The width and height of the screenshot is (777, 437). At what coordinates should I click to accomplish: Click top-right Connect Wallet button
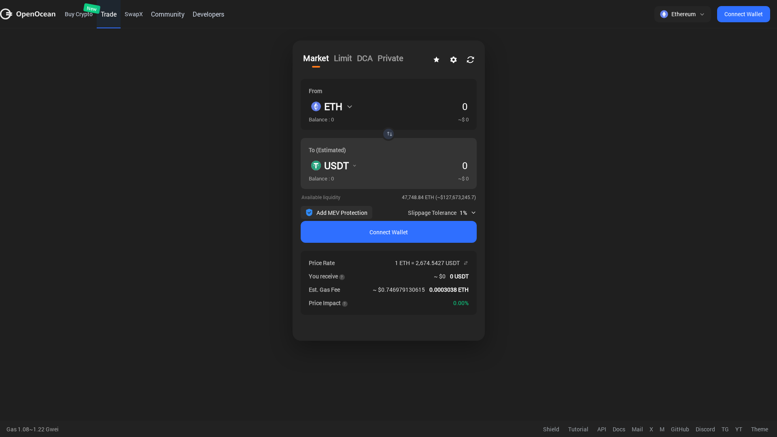[743, 14]
